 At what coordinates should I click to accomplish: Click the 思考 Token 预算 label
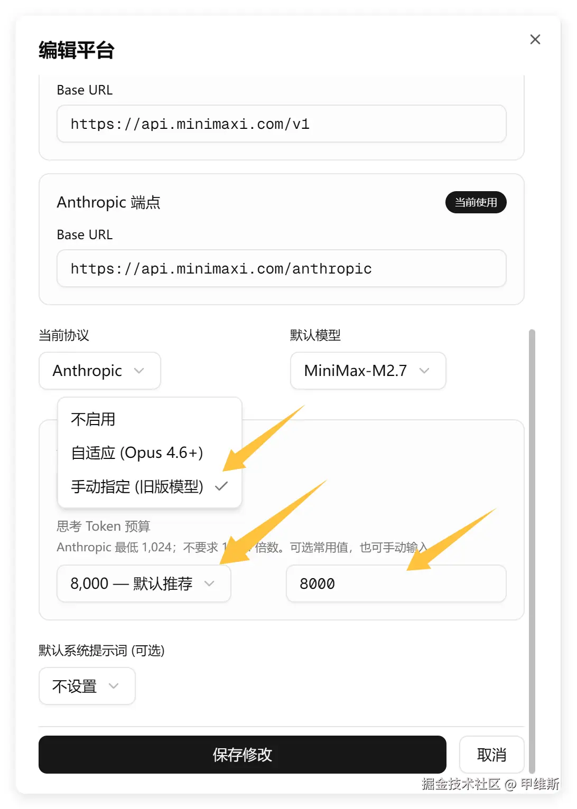click(x=104, y=526)
